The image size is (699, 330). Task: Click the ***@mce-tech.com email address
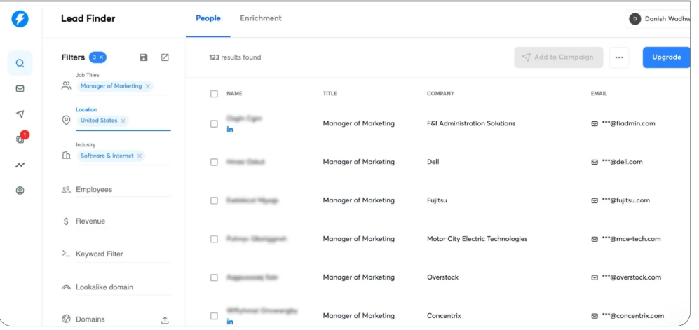tap(631, 239)
